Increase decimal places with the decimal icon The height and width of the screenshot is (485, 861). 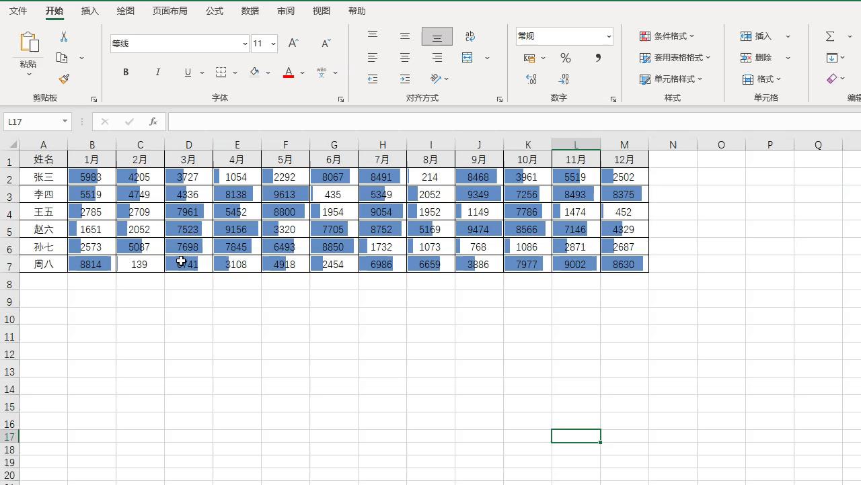click(x=531, y=79)
